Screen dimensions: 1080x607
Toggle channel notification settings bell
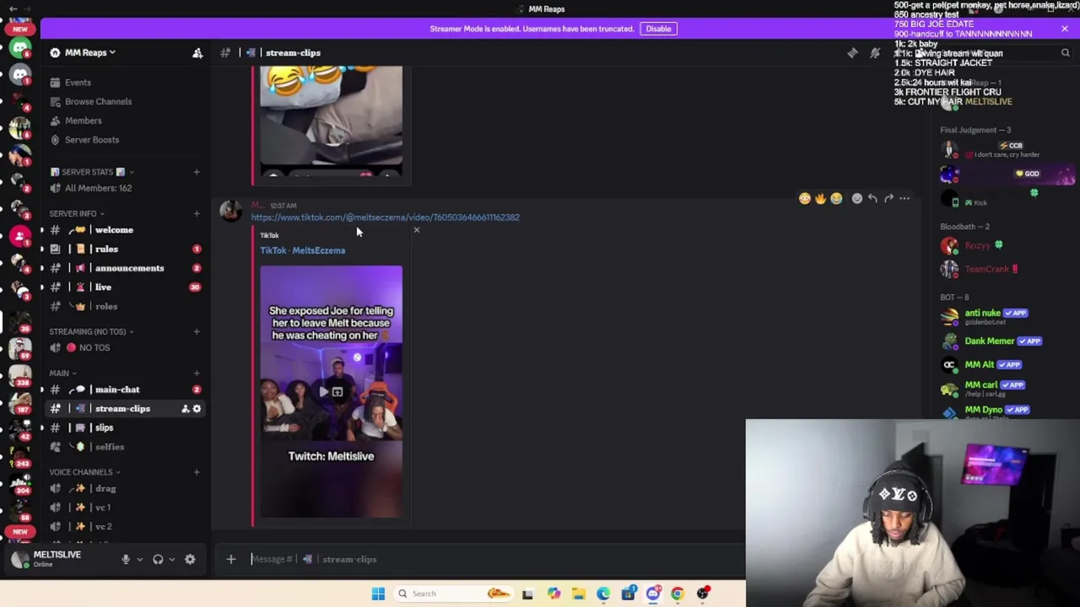875,53
